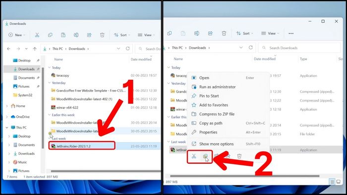Sort by Type column in right window

coord(303,59)
